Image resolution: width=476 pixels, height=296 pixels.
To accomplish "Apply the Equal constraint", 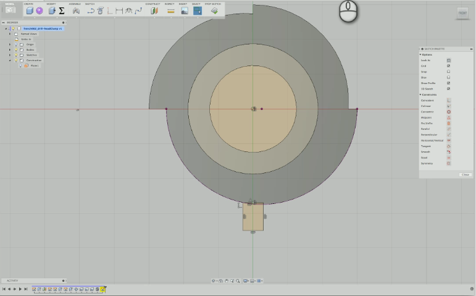I will tap(449, 158).
